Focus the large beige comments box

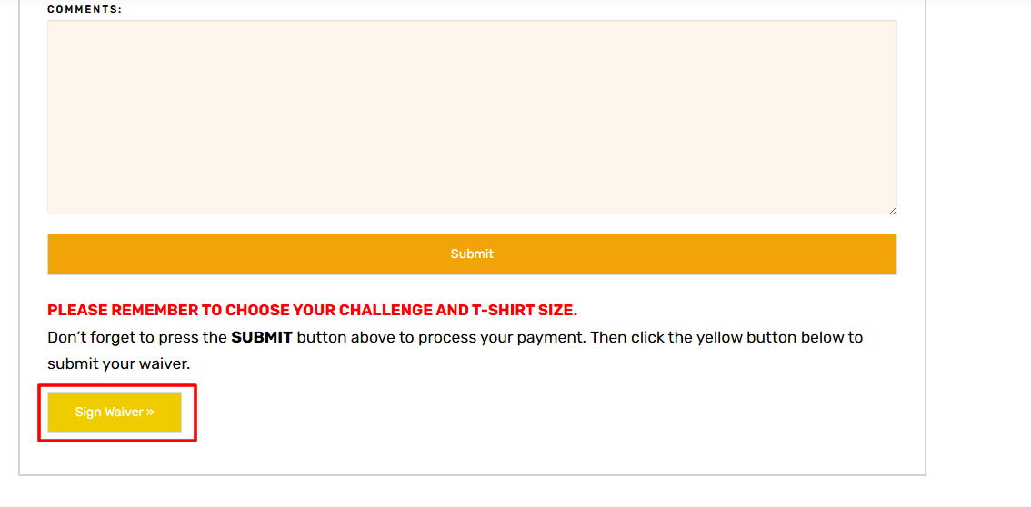[x=472, y=117]
